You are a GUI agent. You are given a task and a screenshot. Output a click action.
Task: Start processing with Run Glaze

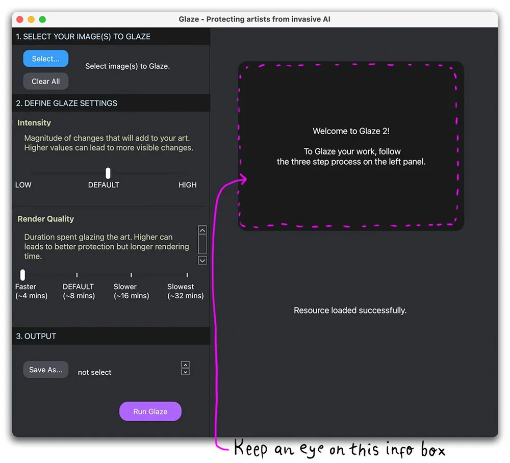point(150,411)
